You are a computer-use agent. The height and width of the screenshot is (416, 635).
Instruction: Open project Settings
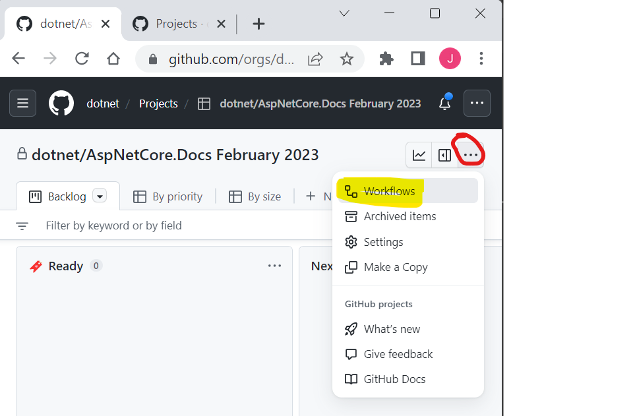[x=408, y=242]
